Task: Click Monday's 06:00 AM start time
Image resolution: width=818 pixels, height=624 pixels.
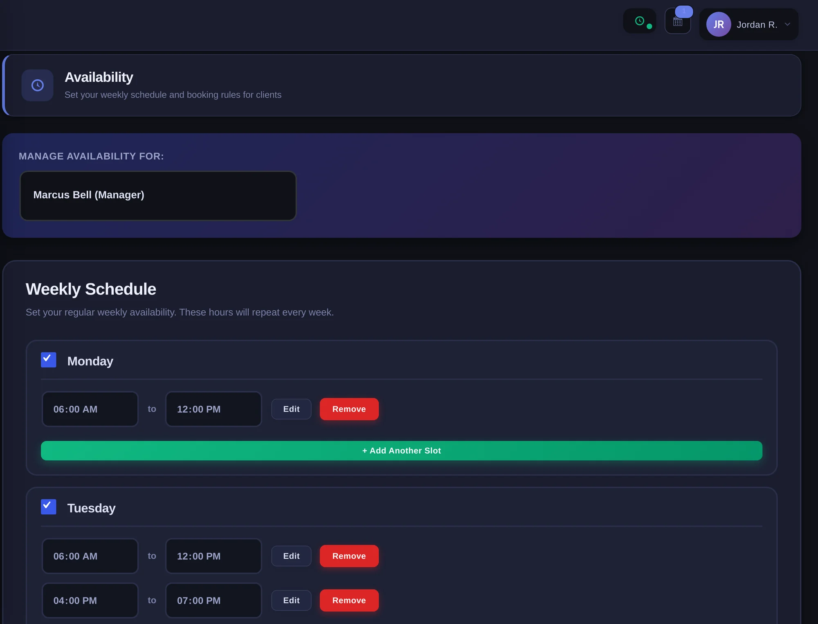Action: coord(90,409)
